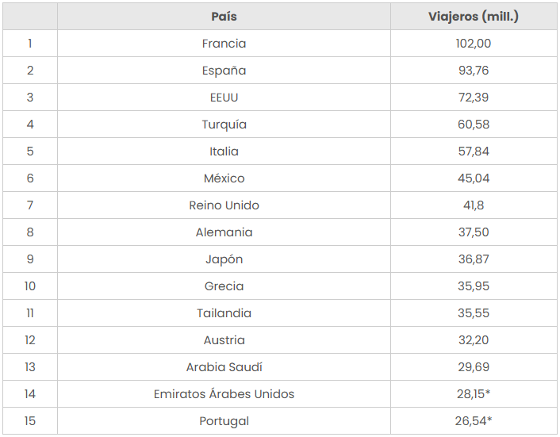Select the Francia cell
The height and width of the screenshot is (437, 560).
pyautogui.click(x=224, y=44)
